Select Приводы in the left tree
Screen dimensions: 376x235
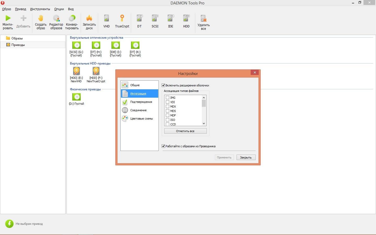33,45
